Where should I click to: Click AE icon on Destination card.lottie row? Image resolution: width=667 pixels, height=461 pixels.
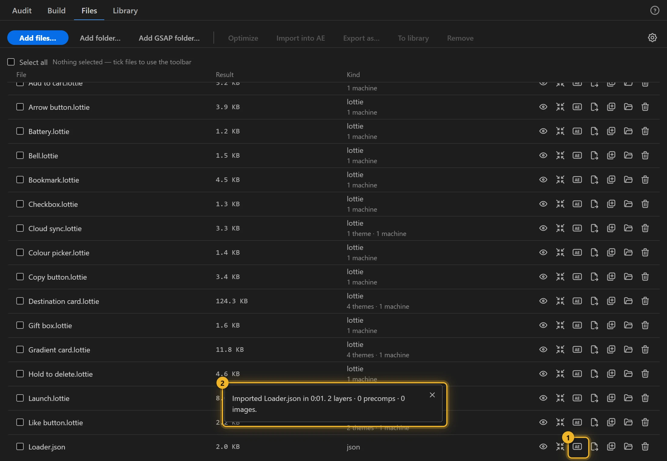(577, 301)
